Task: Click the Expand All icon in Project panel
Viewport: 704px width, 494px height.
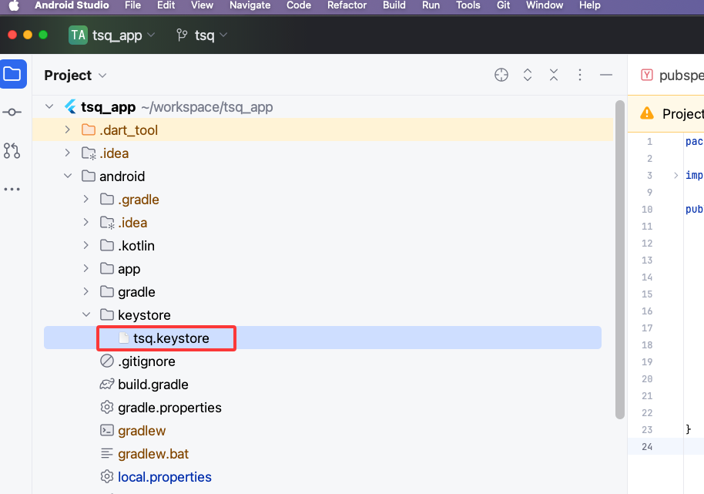Action: (x=528, y=75)
